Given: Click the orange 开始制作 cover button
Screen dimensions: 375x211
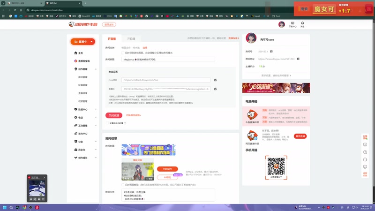Looking at the screenshot, I should click(x=167, y=169).
